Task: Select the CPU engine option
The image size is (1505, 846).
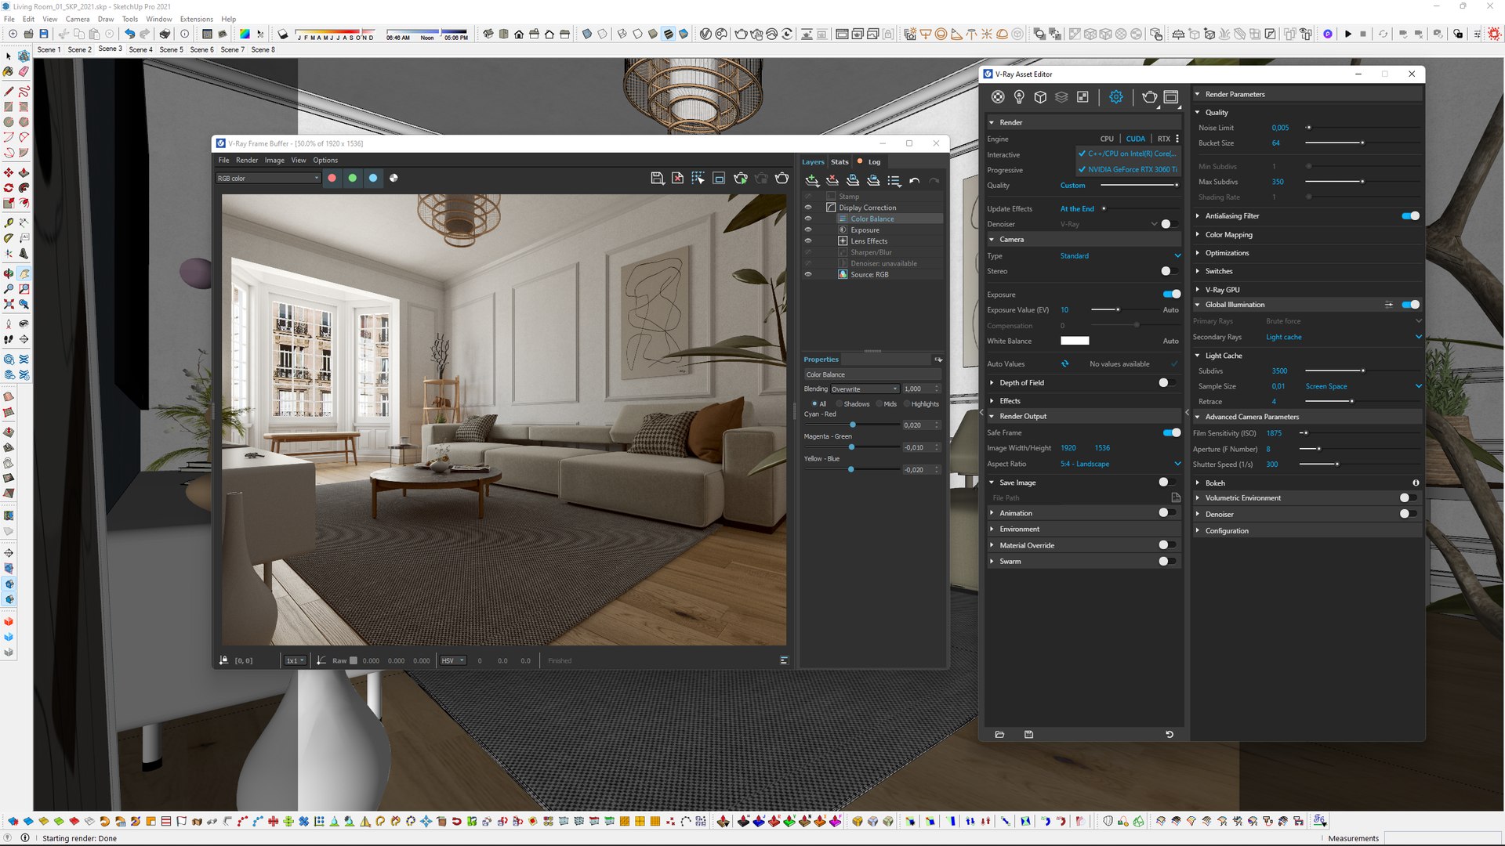Action: click(x=1107, y=139)
